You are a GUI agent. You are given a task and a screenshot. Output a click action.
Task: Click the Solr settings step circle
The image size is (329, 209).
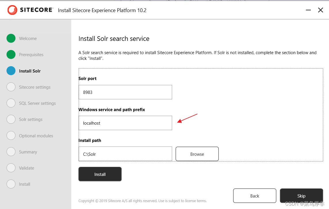(11, 119)
